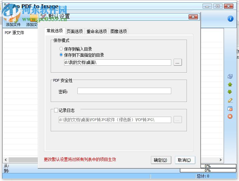The height and width of the screenshot is (181, 239).
Task: Click the blue info icon in main window
Action: [230, 19]
